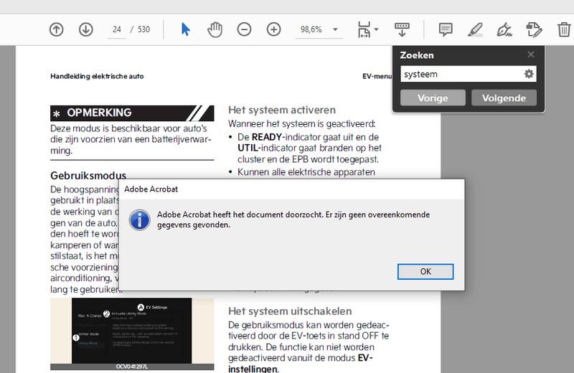Click the Adobe Acrobat dialog title
This screenshot has height=373, width=574.
coord(151,189)
